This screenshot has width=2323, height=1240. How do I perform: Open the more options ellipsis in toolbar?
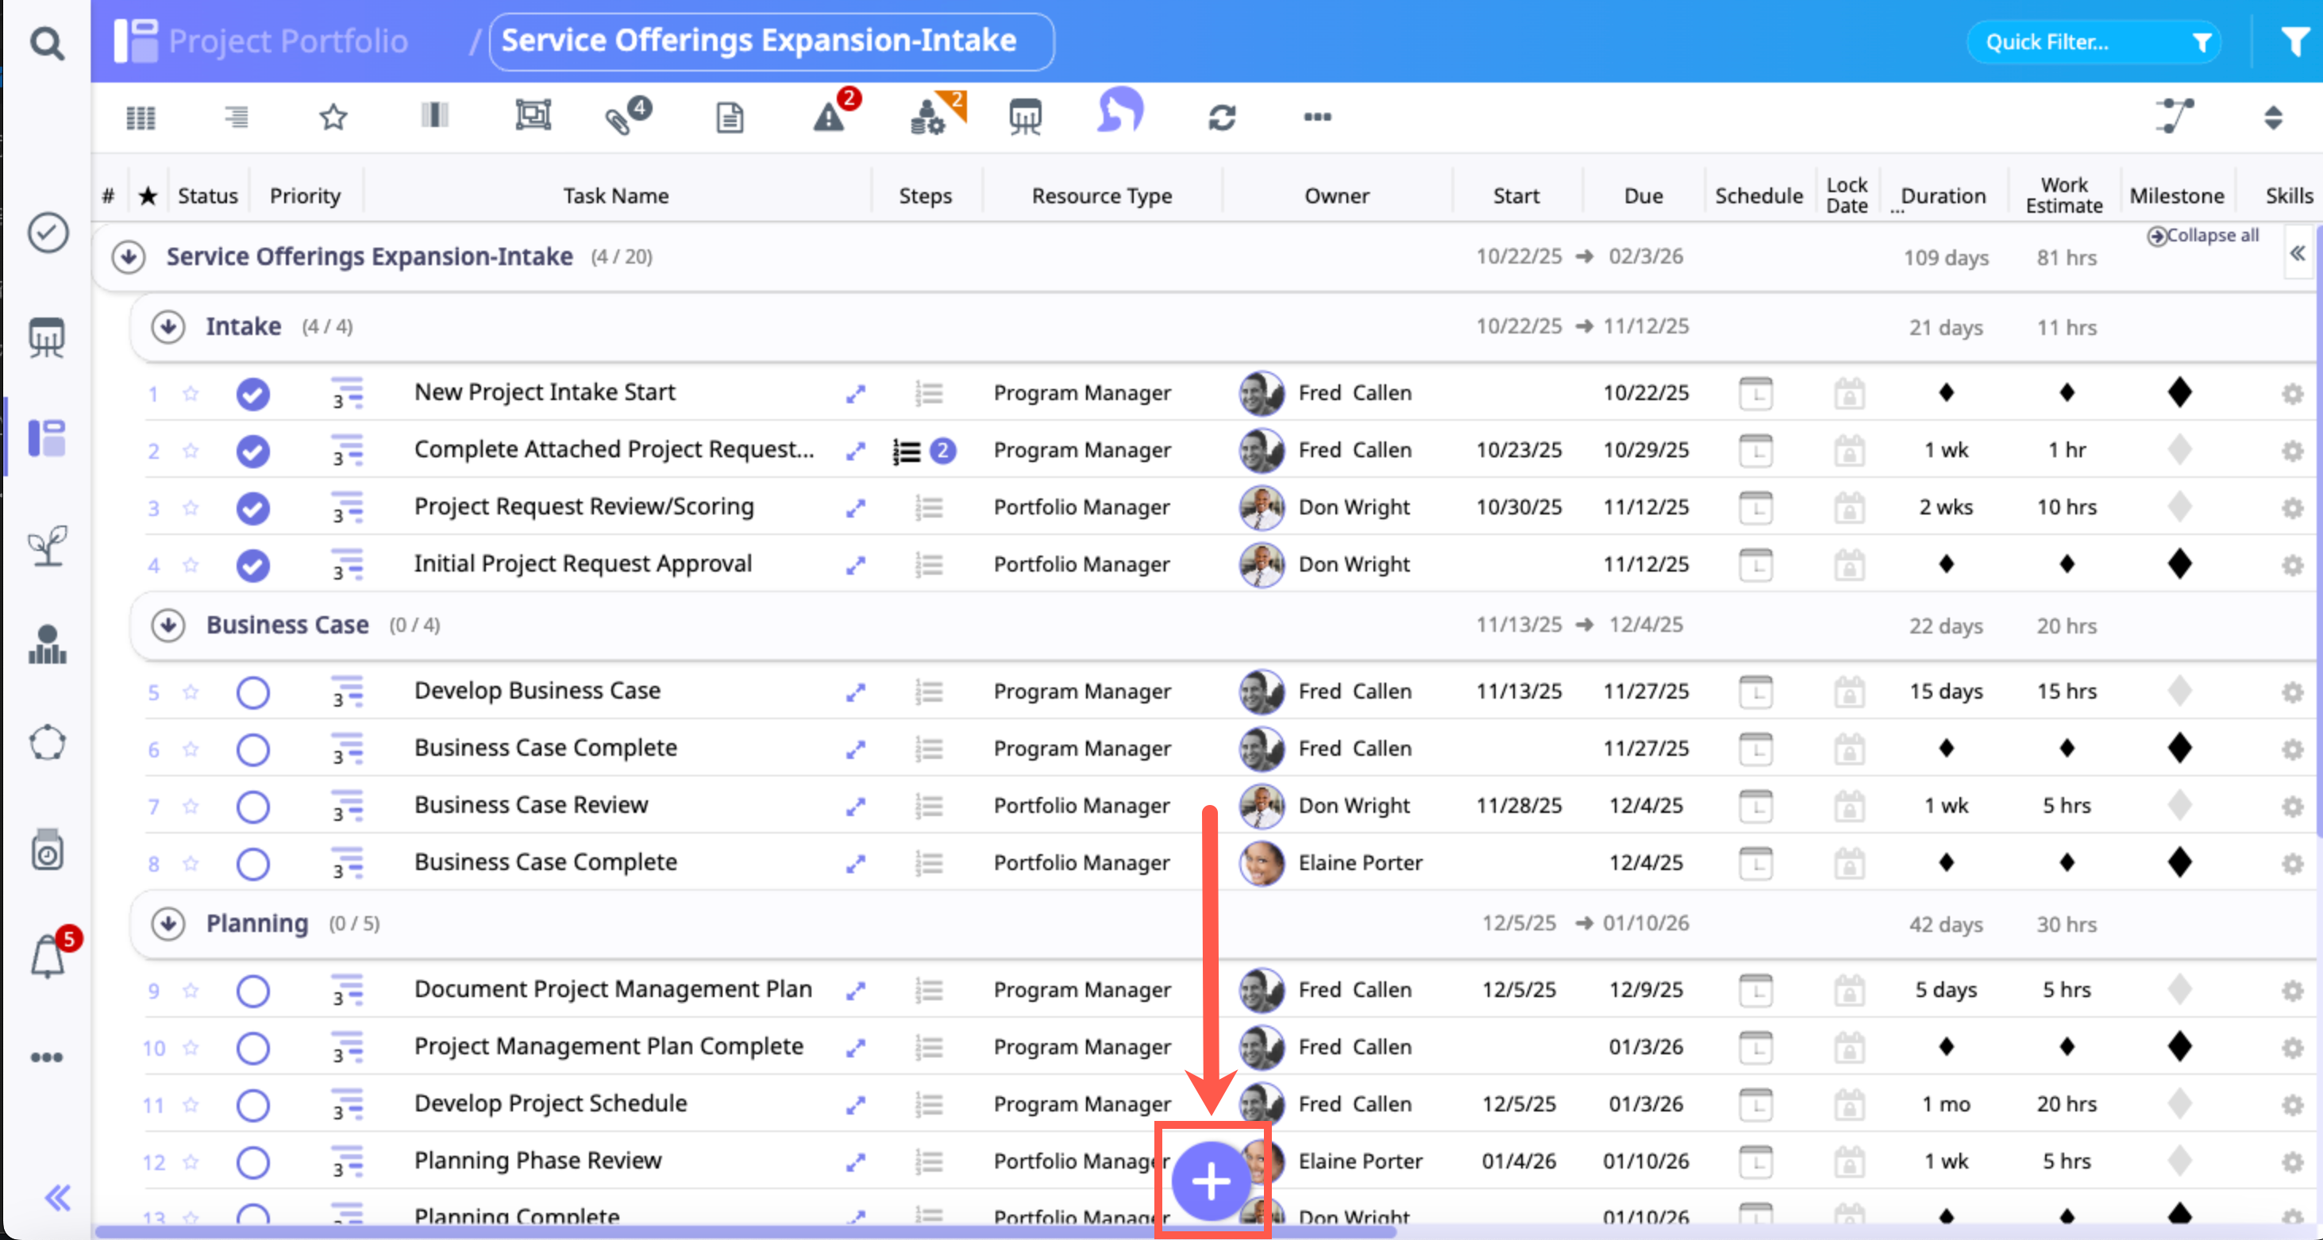pyautogui.click(x=1316, y=117)
